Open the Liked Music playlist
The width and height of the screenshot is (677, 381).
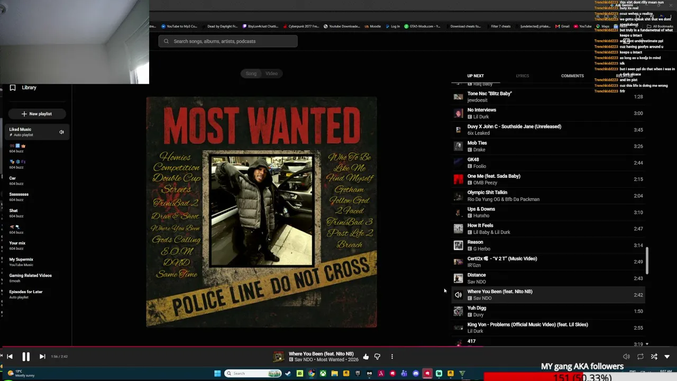tap(36, 132)
